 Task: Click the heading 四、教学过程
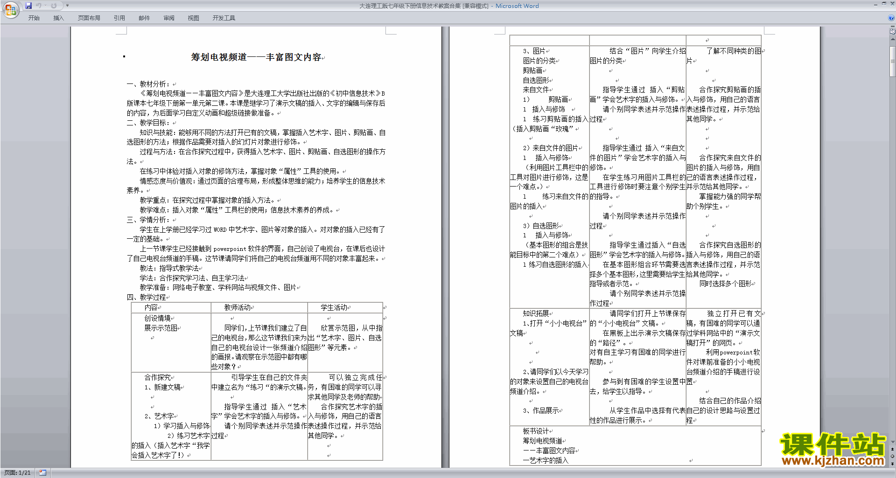[147, 297]
